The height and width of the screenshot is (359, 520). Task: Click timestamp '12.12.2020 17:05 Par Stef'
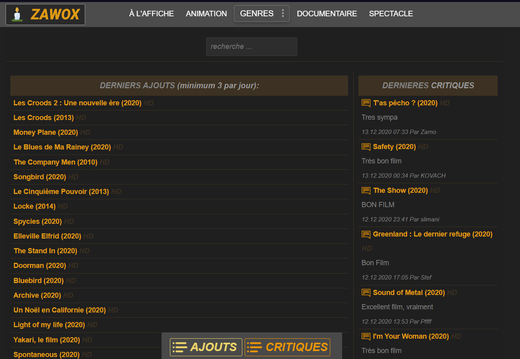[x=397, y=277]
